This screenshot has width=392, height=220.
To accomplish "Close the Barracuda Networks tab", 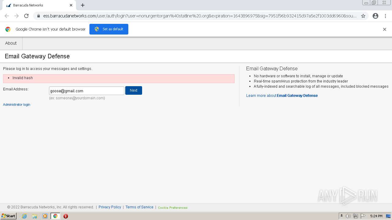I will pos(71,5).
